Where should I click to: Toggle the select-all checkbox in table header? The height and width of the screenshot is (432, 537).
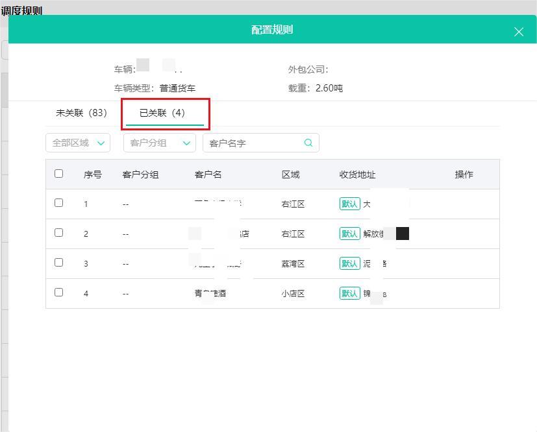[x=59, y=173]
